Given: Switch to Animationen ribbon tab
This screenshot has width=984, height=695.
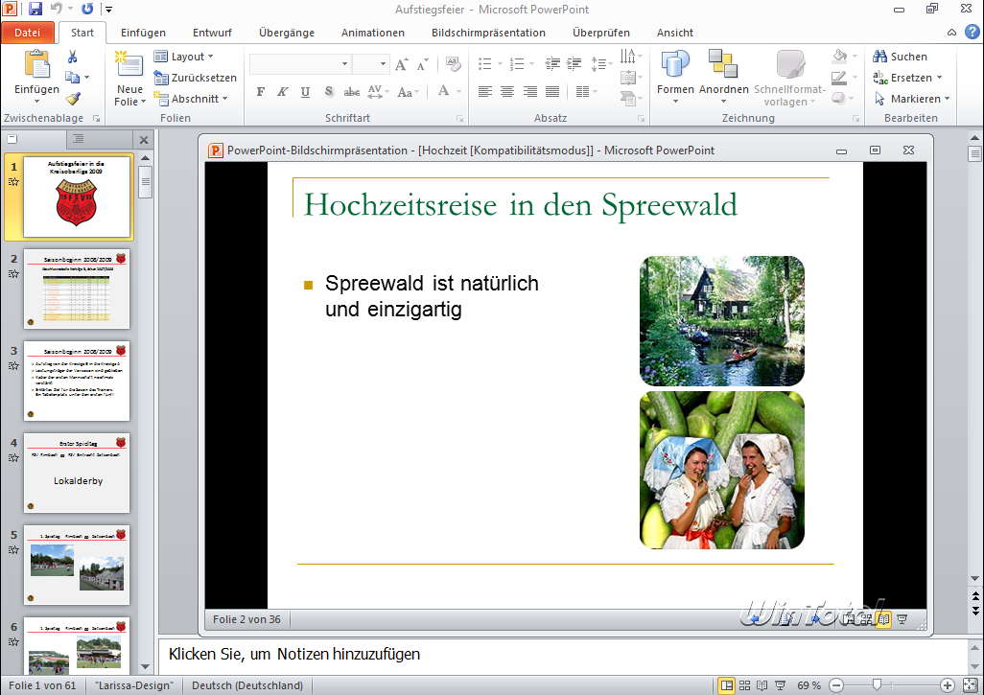Looking at the screenshot, I should [x=373, y=33].
